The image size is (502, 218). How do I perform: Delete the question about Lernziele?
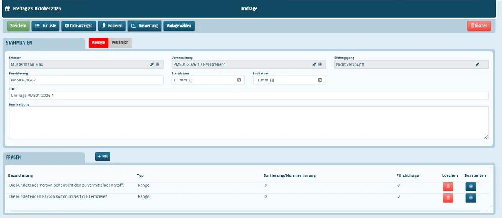pyautogui.click(x=448, y=198)
